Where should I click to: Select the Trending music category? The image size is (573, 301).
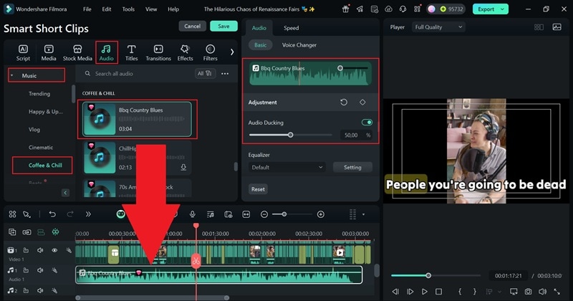(x=39, y=94)
